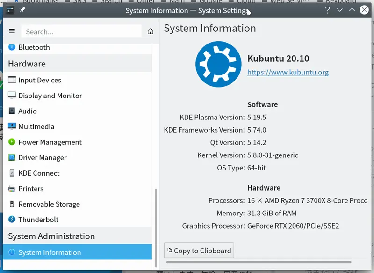Click the Removable Storage USB icon

tap(12, 204)
